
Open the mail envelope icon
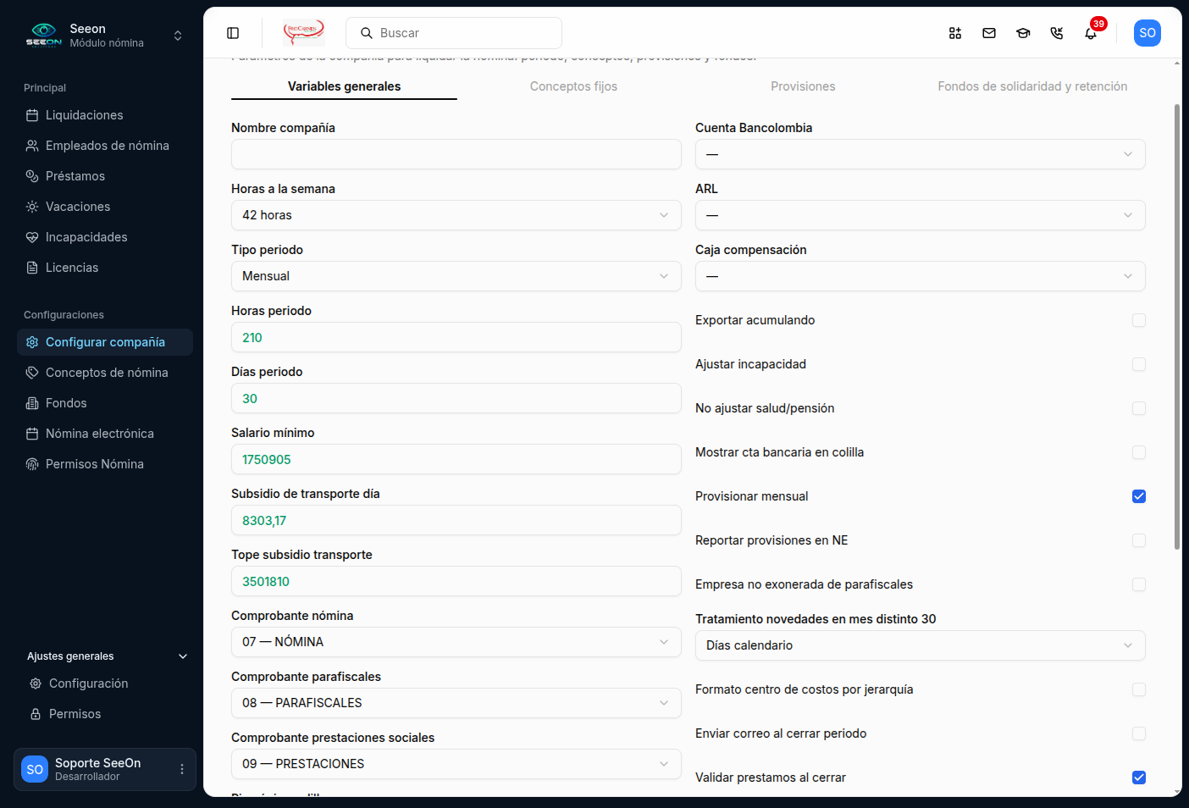989,33
